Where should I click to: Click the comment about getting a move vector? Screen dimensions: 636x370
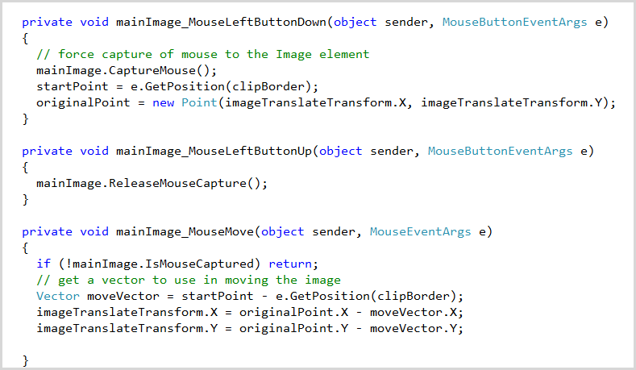(188, 280)
